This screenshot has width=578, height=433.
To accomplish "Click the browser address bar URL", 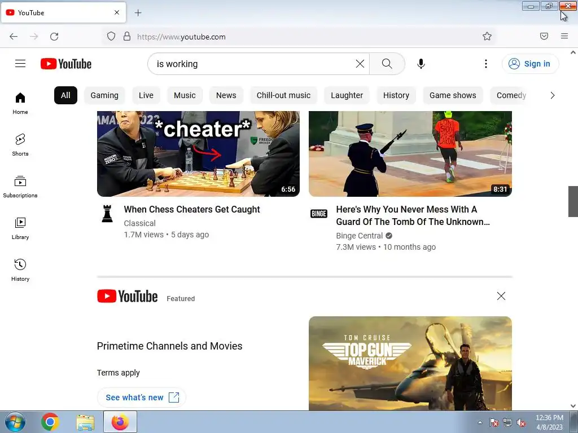I will [181, 37].
